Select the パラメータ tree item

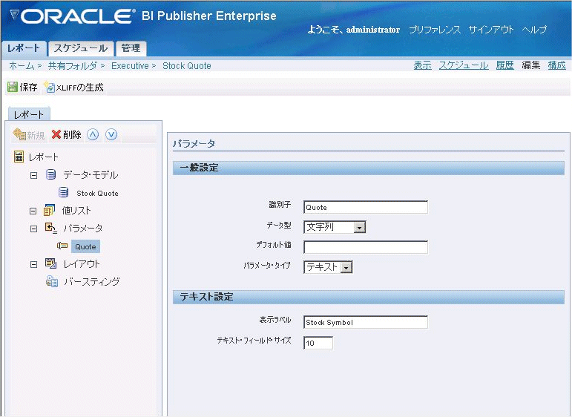coord(83,229)
